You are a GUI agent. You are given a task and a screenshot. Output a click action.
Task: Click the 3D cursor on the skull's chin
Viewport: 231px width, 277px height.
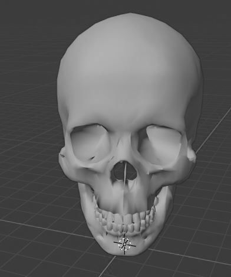click(x=124, y=244)
